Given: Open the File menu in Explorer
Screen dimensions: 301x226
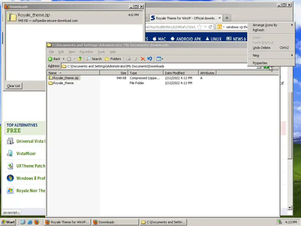Looking at the screenshot, I should (x=51, y=52).
